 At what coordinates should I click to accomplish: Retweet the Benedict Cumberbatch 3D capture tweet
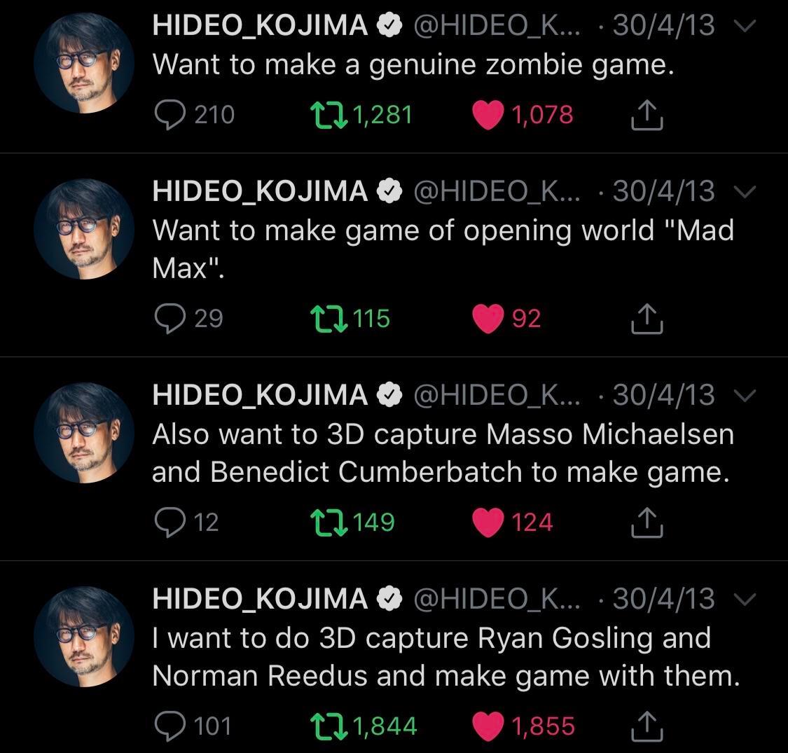329,523
